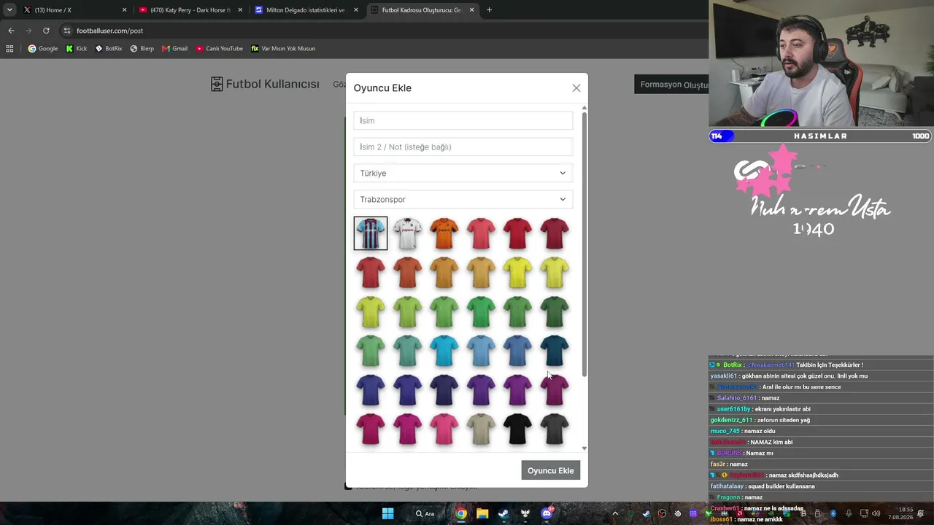Open the Katy Perry Dark Horse tab

(188, 10)
